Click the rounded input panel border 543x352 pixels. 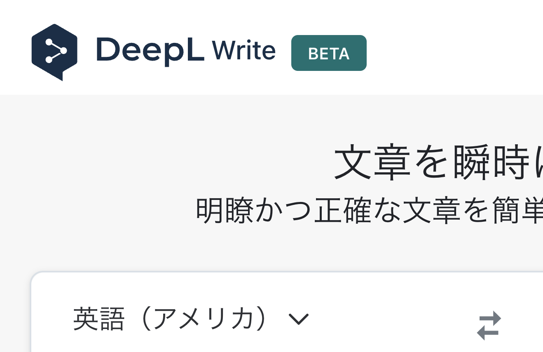33,313
